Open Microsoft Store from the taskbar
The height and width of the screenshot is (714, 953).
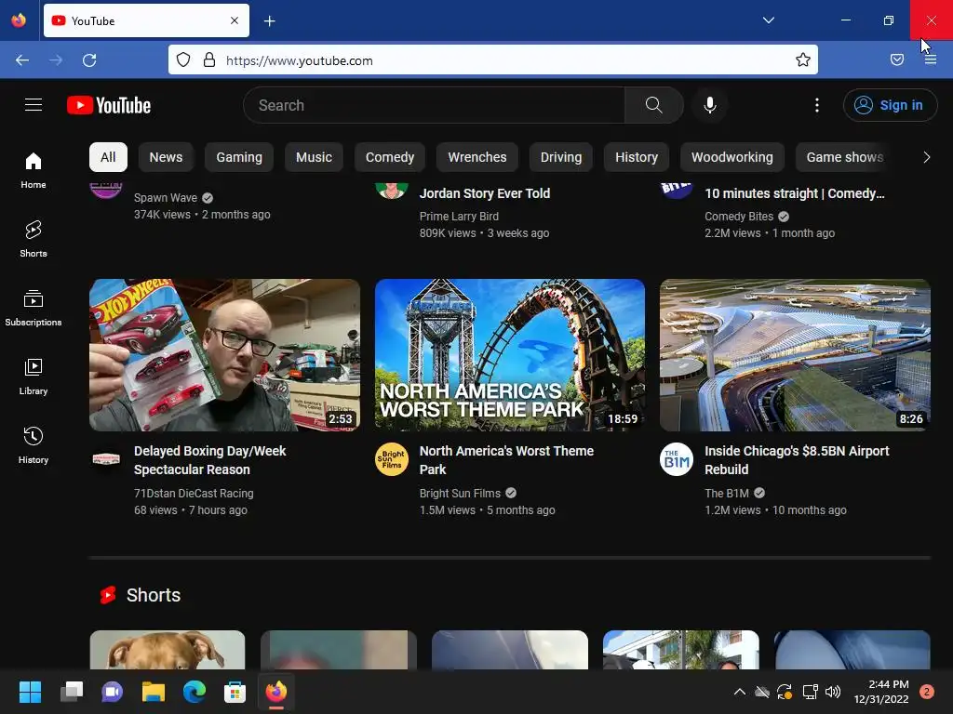235,692
